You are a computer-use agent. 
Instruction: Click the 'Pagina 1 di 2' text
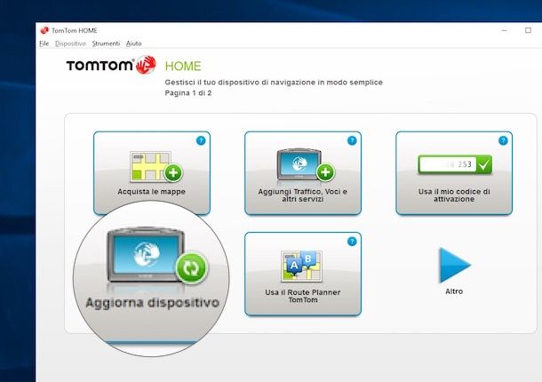click(188, 93)
